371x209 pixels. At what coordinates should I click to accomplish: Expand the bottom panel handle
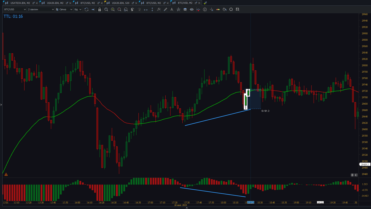pos(187,208)
